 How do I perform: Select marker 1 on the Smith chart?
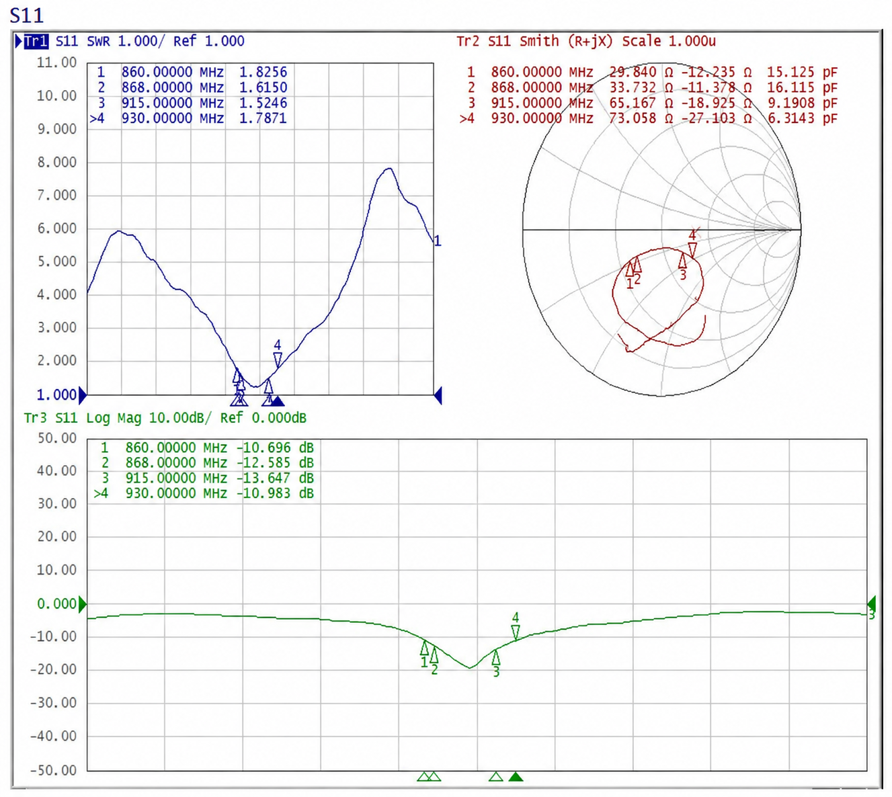point(630,269)
